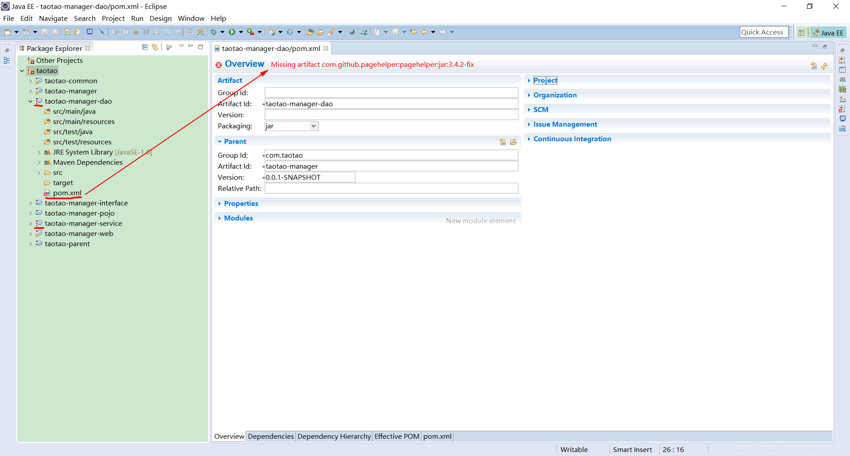The image size is (850, 456).
Task: Select pom.xml in the Package Explorer
Action: [x=67, y=193]
